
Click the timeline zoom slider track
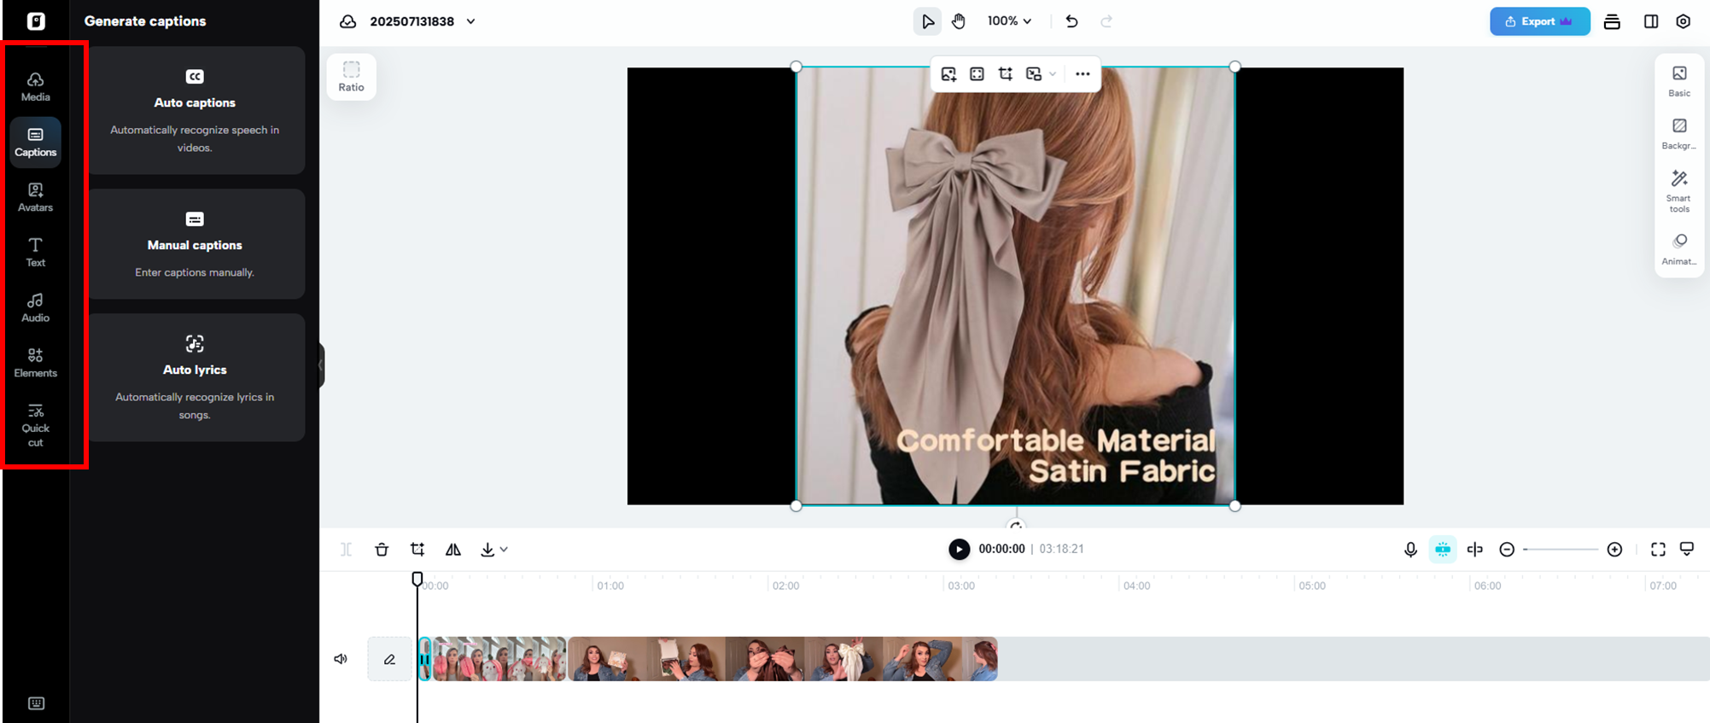(1561, 549)
